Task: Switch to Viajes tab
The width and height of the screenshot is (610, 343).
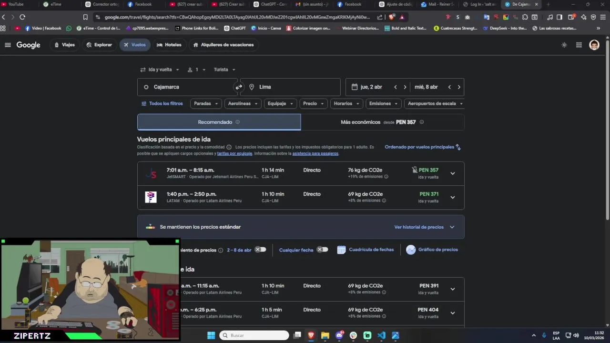Action: (x=64, y=45)
